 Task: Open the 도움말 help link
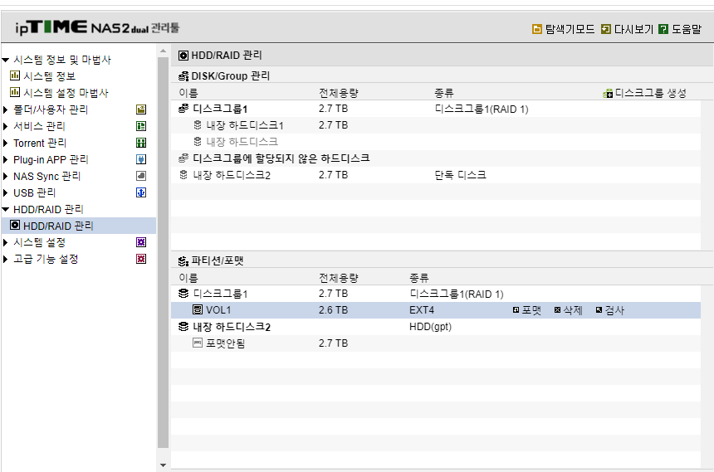point(680,29)
